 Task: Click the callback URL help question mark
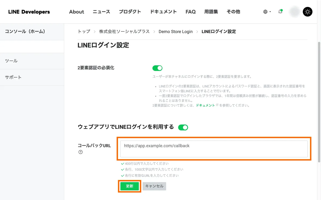(81, 152)
